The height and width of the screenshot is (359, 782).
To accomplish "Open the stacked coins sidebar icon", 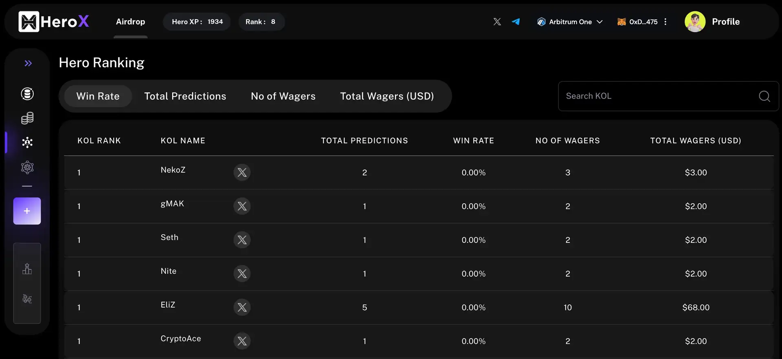I will [27, 118].
